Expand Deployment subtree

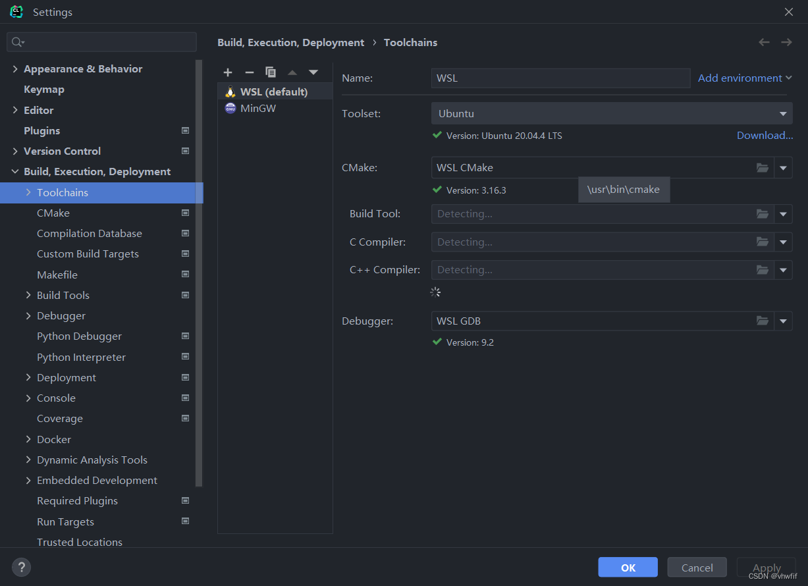coord(28,377)
